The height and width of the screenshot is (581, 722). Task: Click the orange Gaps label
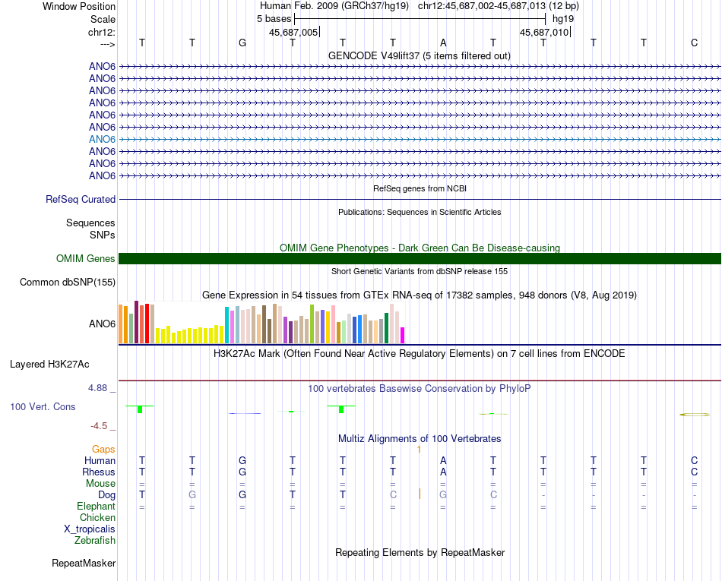click(x=103, y=449)
